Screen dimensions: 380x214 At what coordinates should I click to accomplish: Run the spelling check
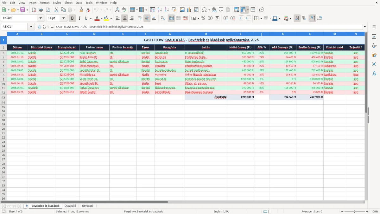tap(124, 10)
